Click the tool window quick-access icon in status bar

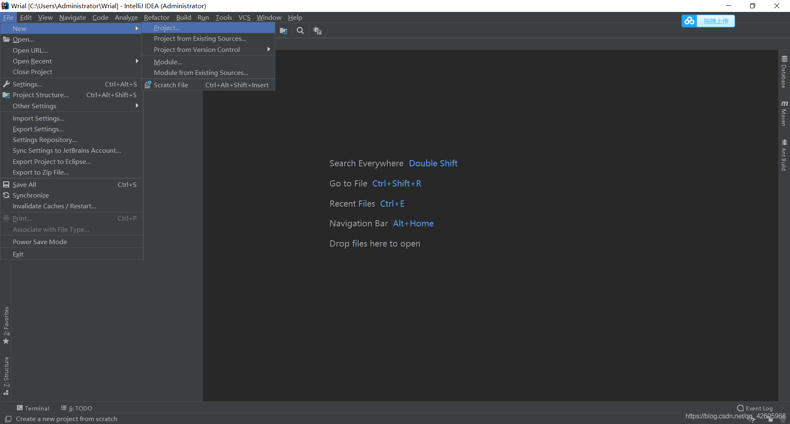tap(8, 419)
